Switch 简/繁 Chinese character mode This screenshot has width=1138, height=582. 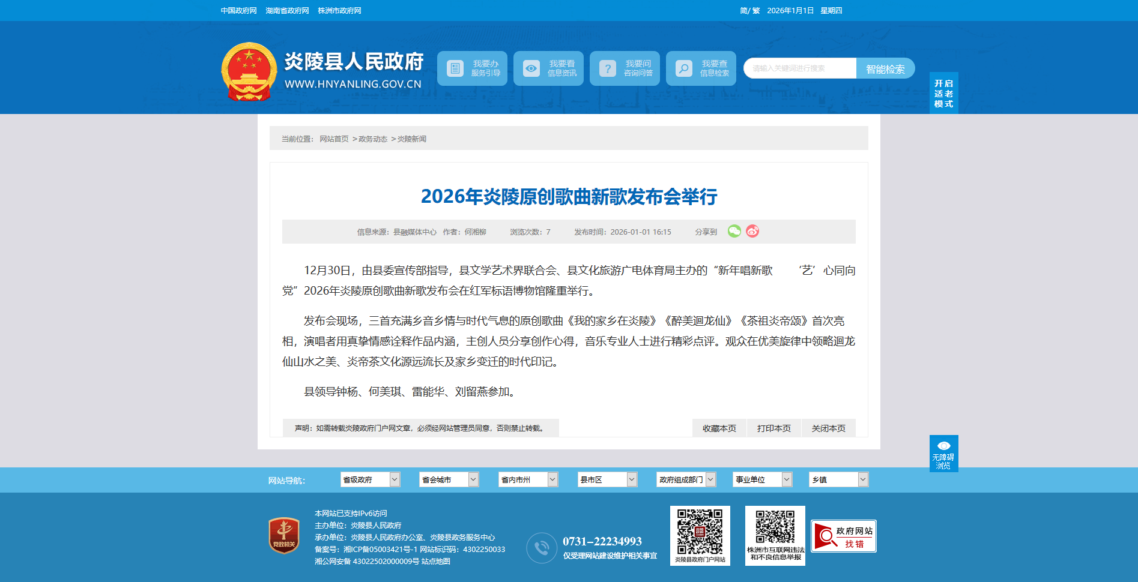749,11
